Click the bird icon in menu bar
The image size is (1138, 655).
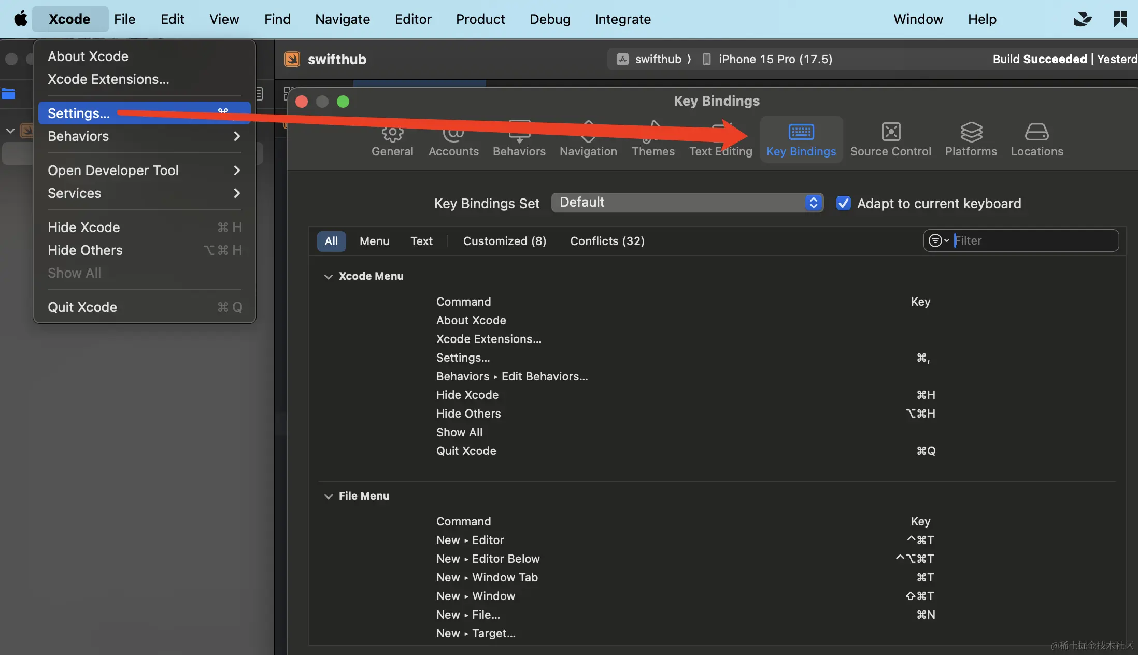coord(1083,19)
